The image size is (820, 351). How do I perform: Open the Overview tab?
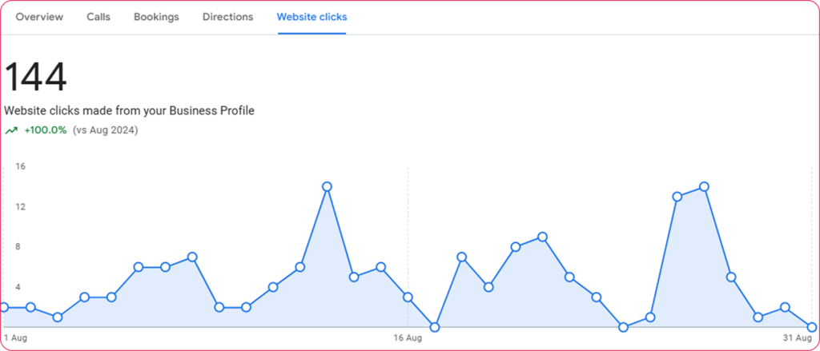(x=39, y=17)
